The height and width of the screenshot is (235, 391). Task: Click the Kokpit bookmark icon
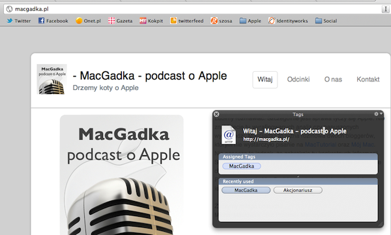pos(143,21)
